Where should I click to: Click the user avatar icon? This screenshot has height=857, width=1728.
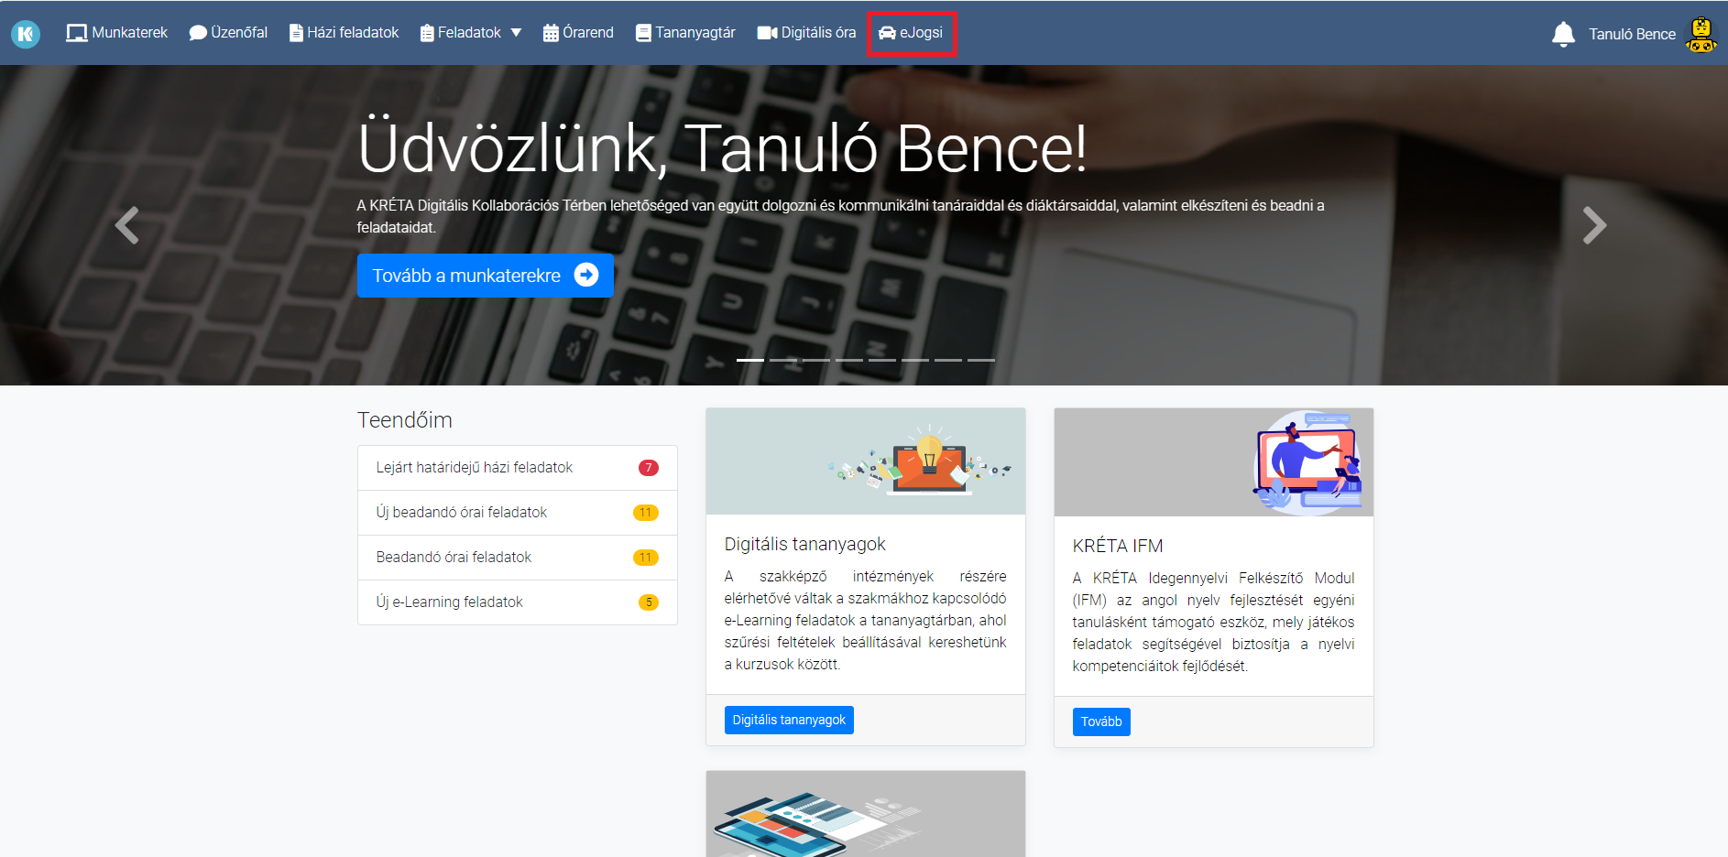[1701, 34]
